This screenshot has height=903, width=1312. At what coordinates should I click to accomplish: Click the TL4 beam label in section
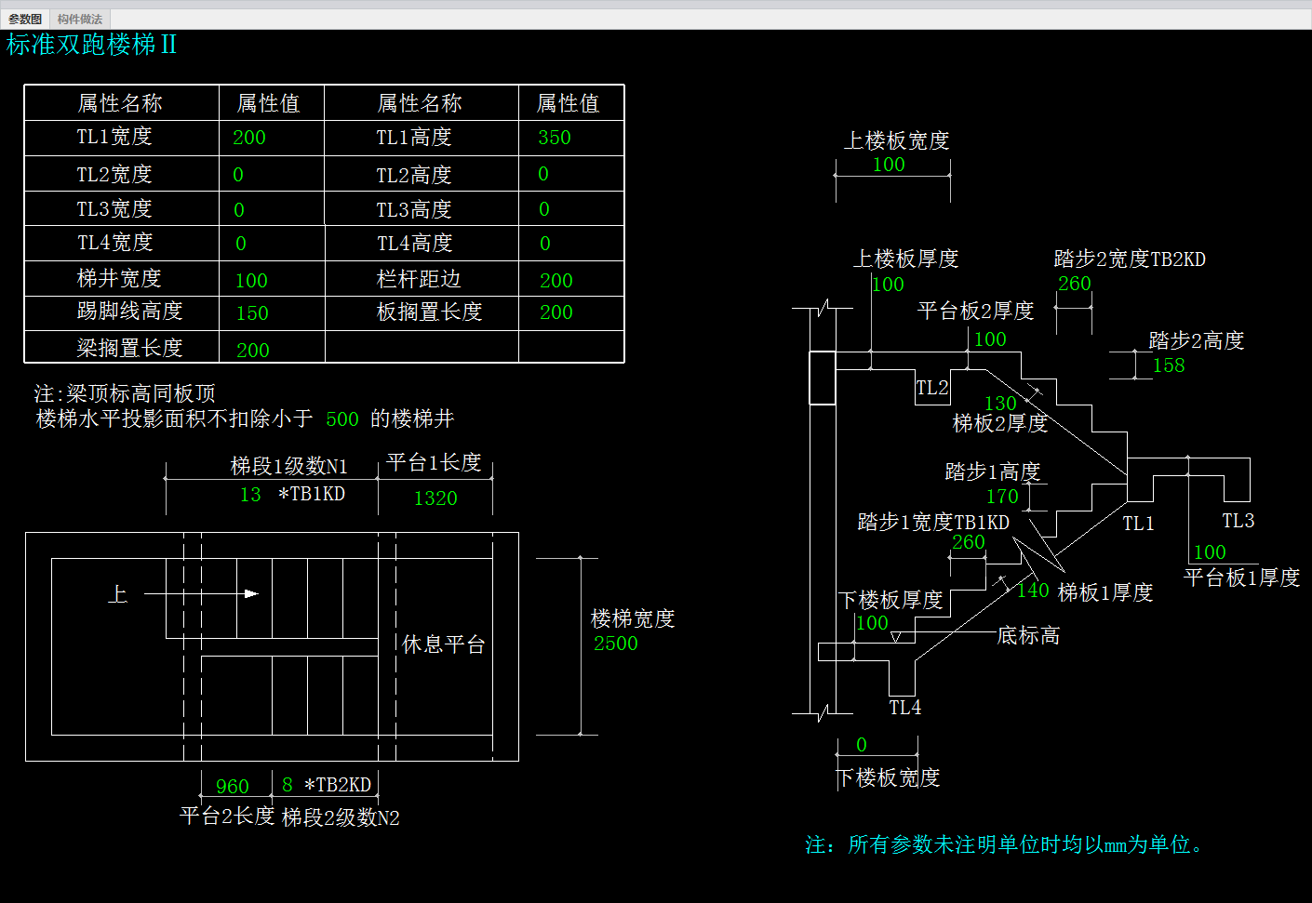[904, 708]
